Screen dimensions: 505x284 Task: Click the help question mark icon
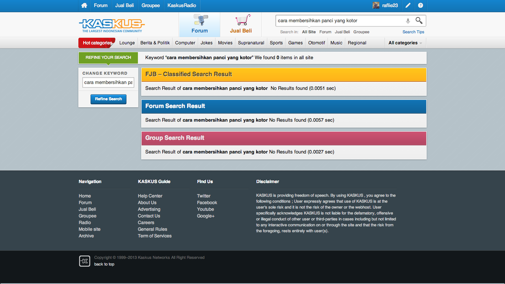click(421, 6)
